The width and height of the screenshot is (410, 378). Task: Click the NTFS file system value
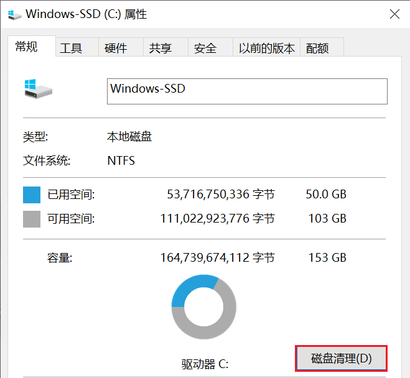pos(121,161)
